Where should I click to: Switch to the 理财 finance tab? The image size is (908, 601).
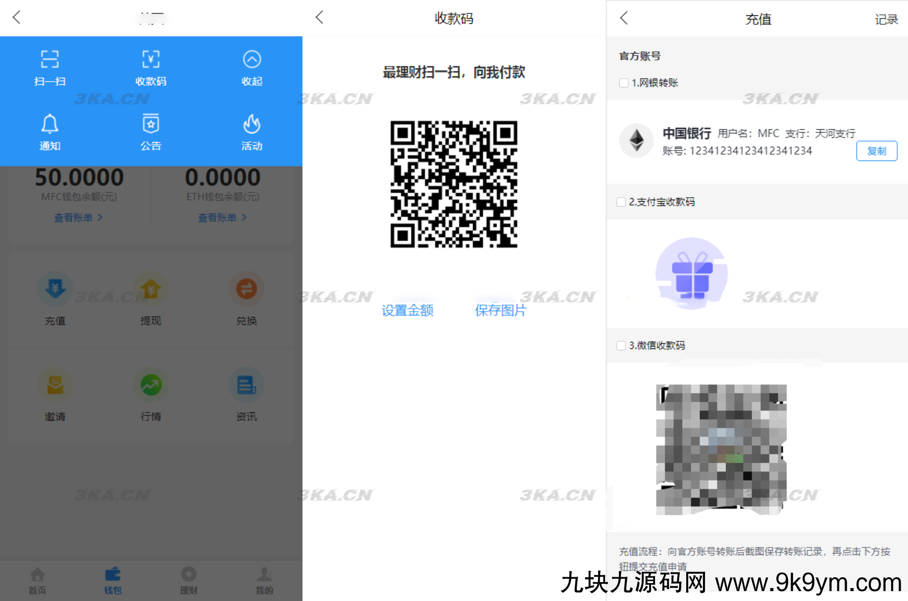189,581
